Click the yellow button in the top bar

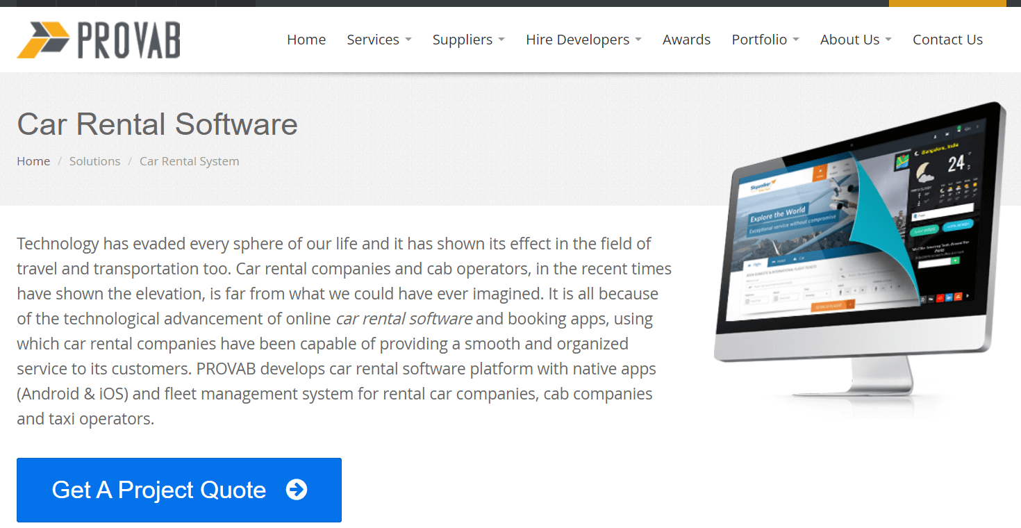[947, 3]
